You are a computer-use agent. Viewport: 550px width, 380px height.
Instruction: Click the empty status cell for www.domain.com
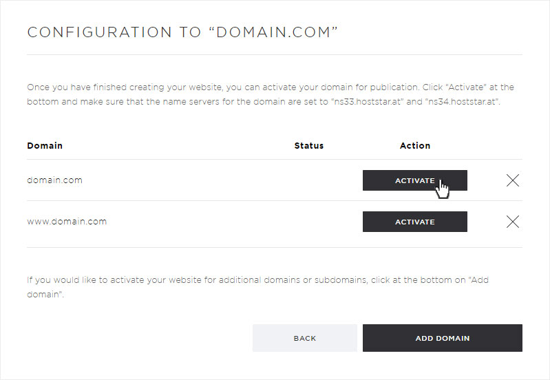[x=308, y=222]
